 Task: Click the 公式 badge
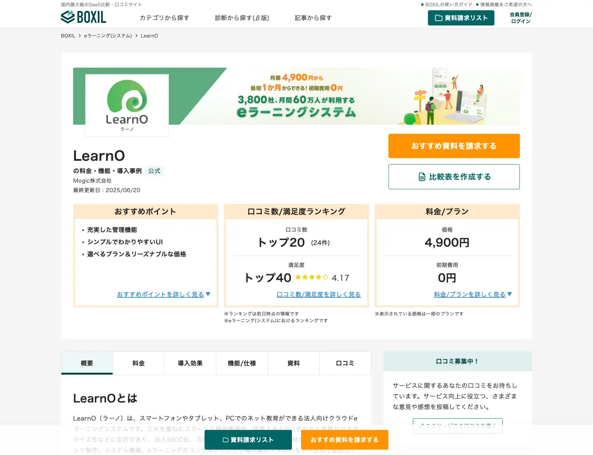coord(154,171)
